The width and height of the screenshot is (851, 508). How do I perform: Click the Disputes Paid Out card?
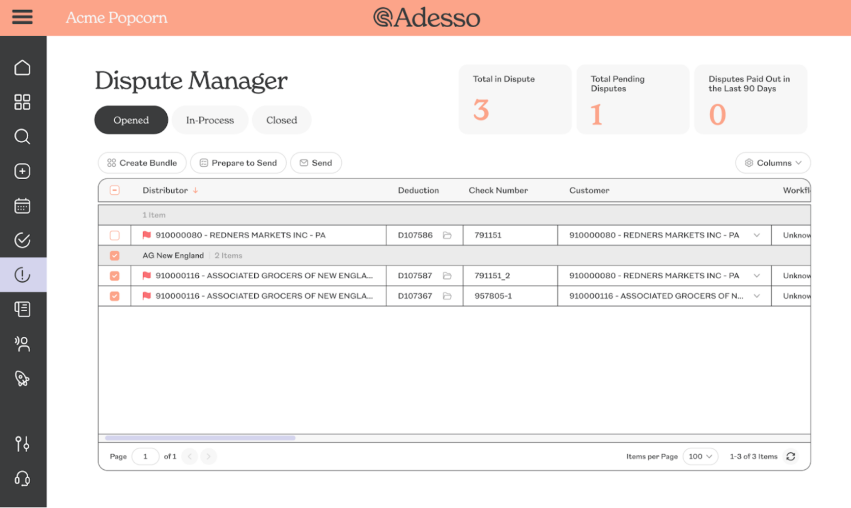pos(751,100)
